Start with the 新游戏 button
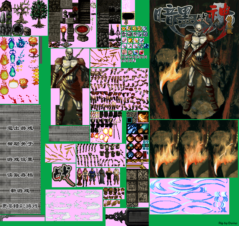 [20, 191]
